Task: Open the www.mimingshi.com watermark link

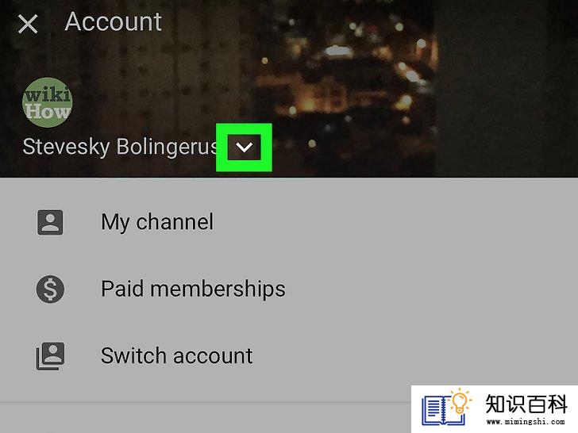Action: (526, 421)
